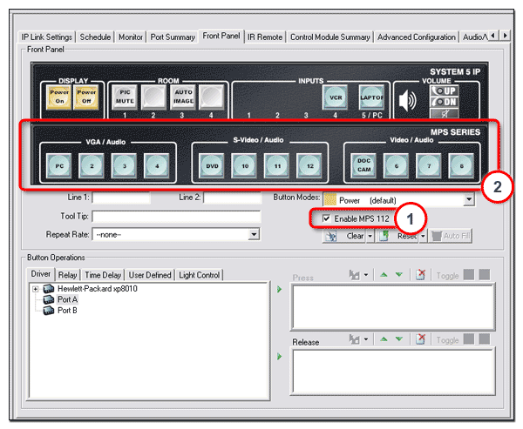This screenshot has width=523, height=429.
Task: Select the DOC CAM video button
Action: click(x=363, y=163)
